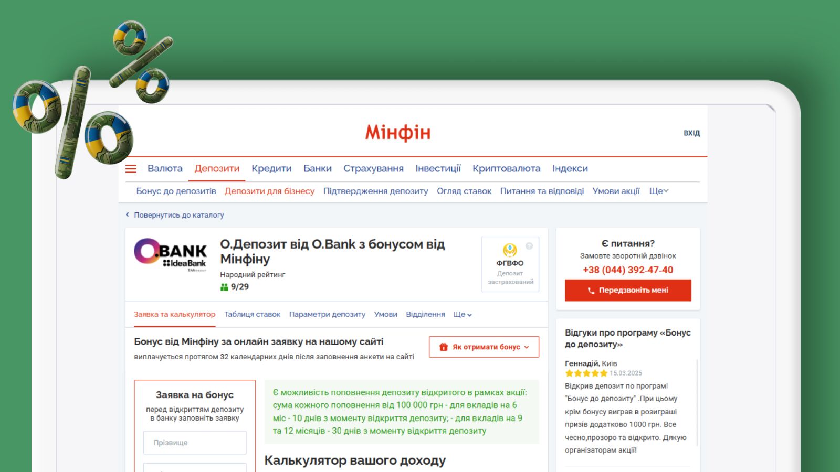The width and height of the screenshot is (840, 472).
Task: Click the ВХІД login link
Action: click(x=691, y=133)
